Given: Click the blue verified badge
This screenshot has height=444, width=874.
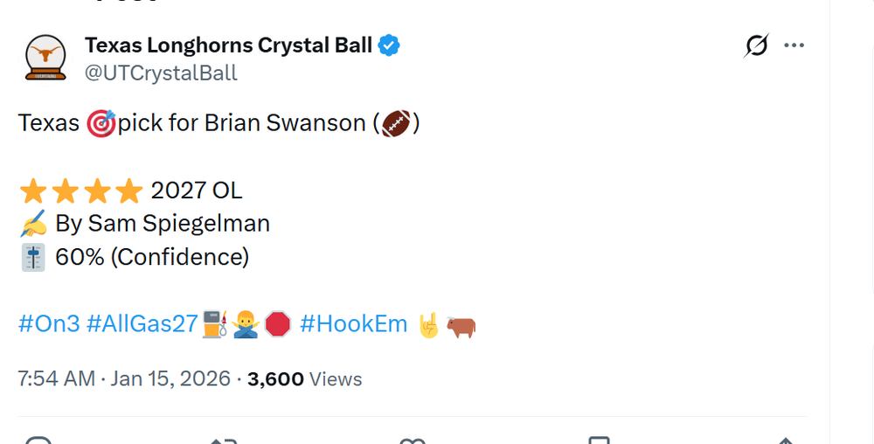Looking at the screenshot, I should [389, 45].
